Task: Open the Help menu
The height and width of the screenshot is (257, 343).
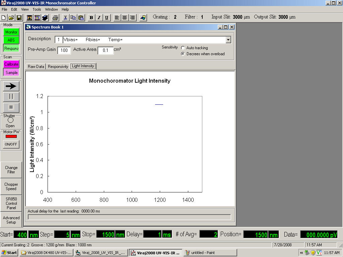Action: [65, 9]
